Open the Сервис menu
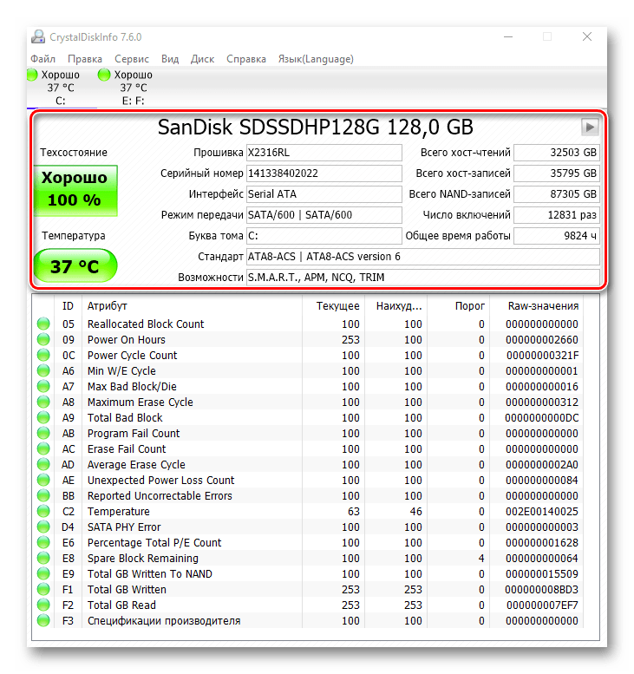The width and height of the screenshot is (634, 674). click(132, 59)
